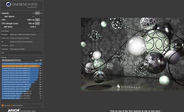The image size is (184, 112).
Task: Select rank 6 i7-9750H entry scoring 183
Action: (x=22, y=75)
